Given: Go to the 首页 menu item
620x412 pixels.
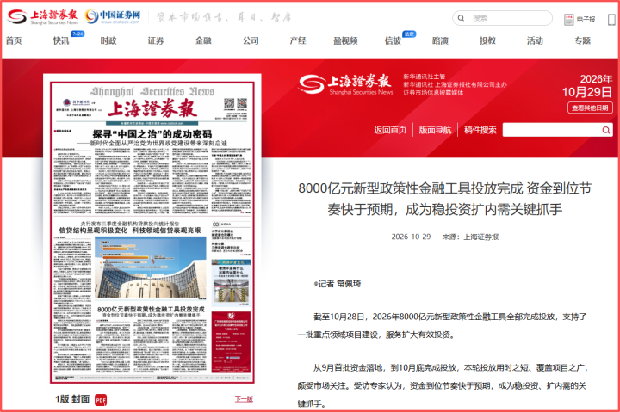Looking at the screenshot, I should point(14,40).
